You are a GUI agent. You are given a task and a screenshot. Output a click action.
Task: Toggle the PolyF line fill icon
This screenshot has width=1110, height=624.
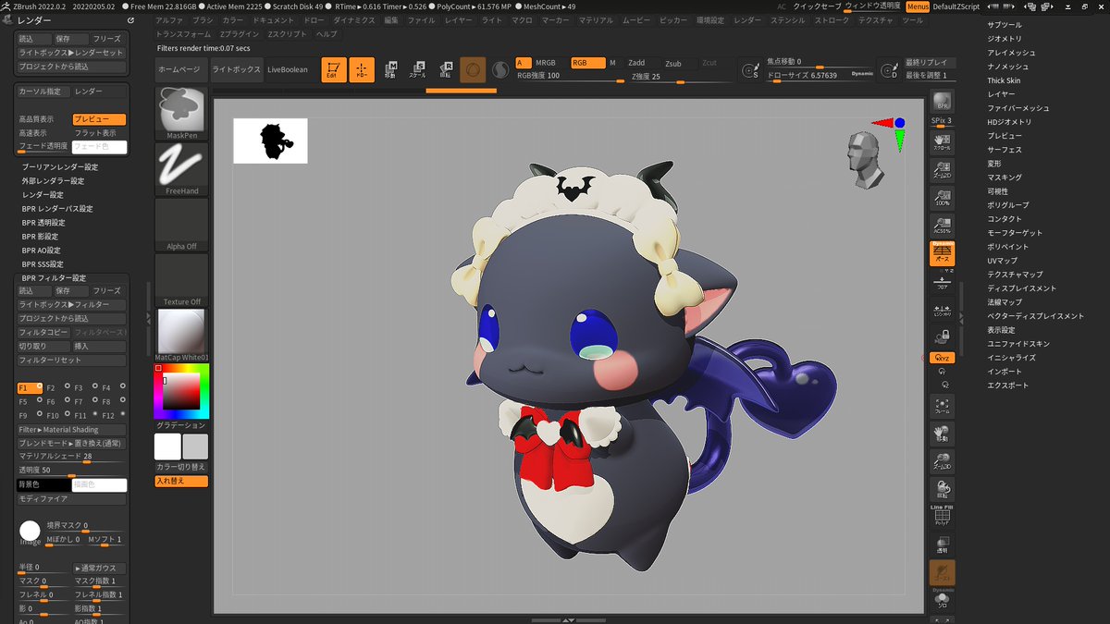click(942, 516)
